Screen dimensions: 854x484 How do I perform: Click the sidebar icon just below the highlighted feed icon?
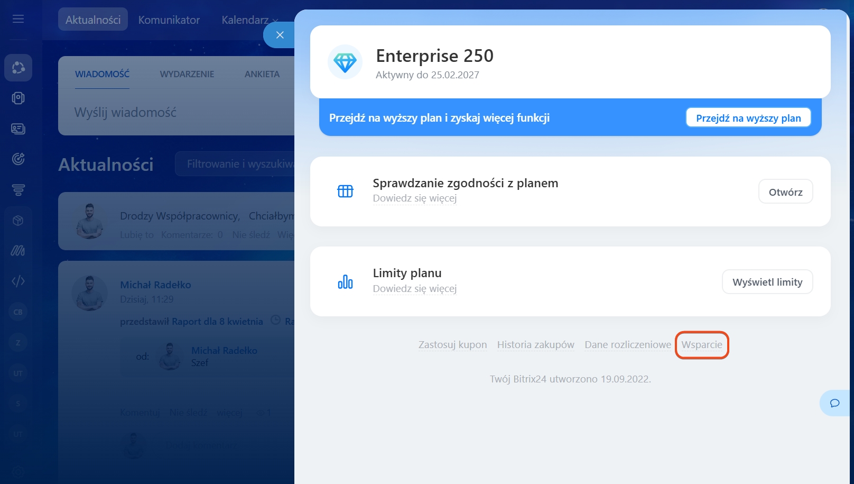(18, 98)
